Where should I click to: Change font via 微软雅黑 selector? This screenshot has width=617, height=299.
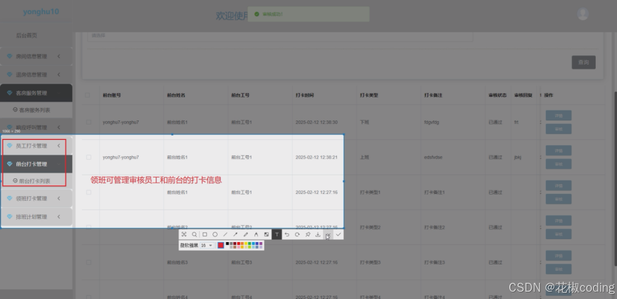click(x=189, y=245)
